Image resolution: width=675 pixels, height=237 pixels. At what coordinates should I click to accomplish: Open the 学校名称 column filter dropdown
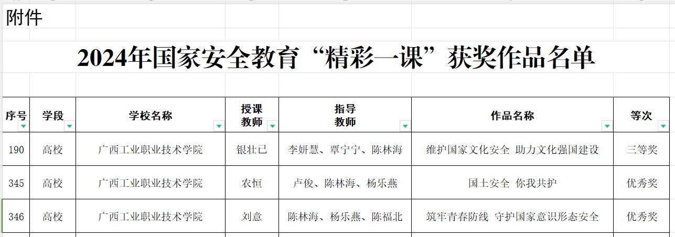tap(219, 126)
